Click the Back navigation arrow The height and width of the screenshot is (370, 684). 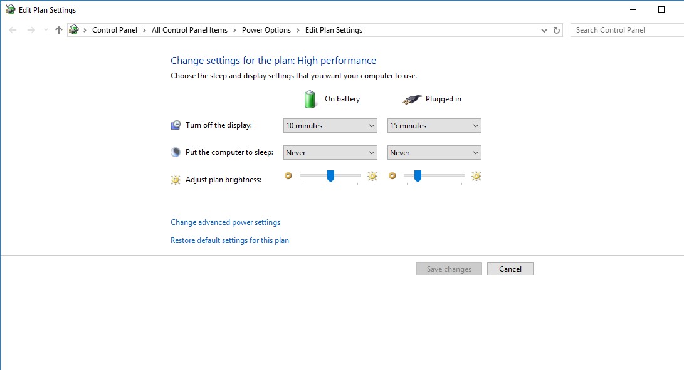(13, 30)
